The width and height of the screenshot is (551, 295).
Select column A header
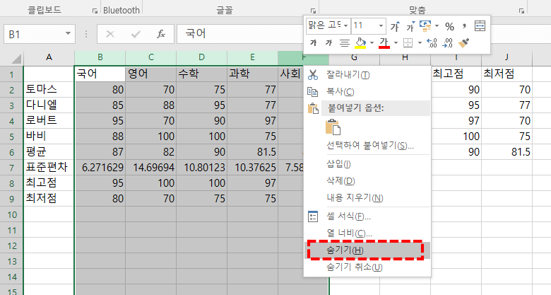(49, 57)
